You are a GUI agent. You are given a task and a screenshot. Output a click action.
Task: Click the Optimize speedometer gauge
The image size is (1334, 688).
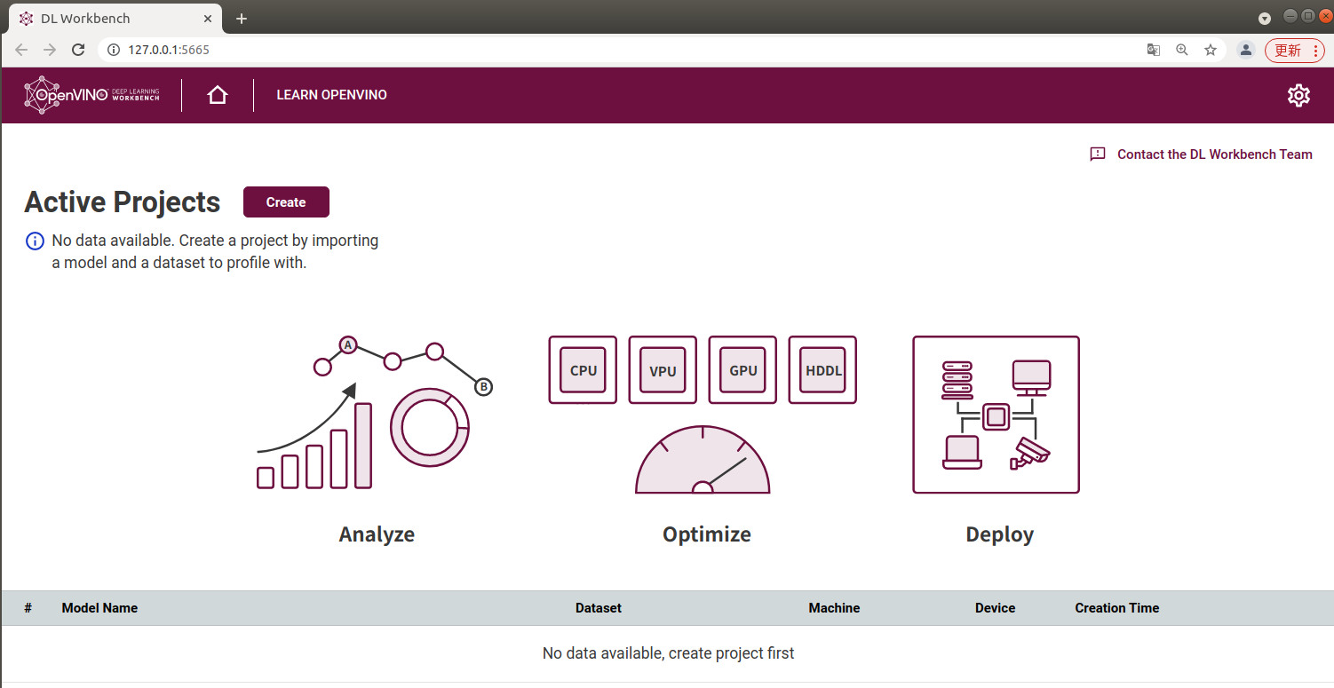[703, 460]
